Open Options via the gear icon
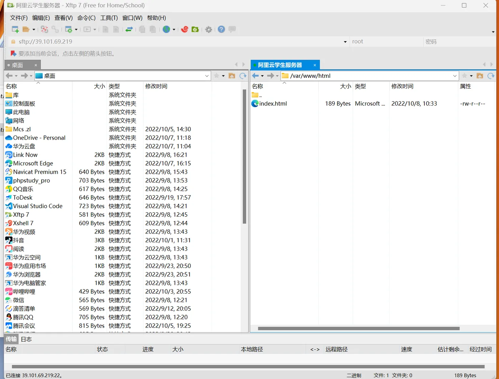 209,29
